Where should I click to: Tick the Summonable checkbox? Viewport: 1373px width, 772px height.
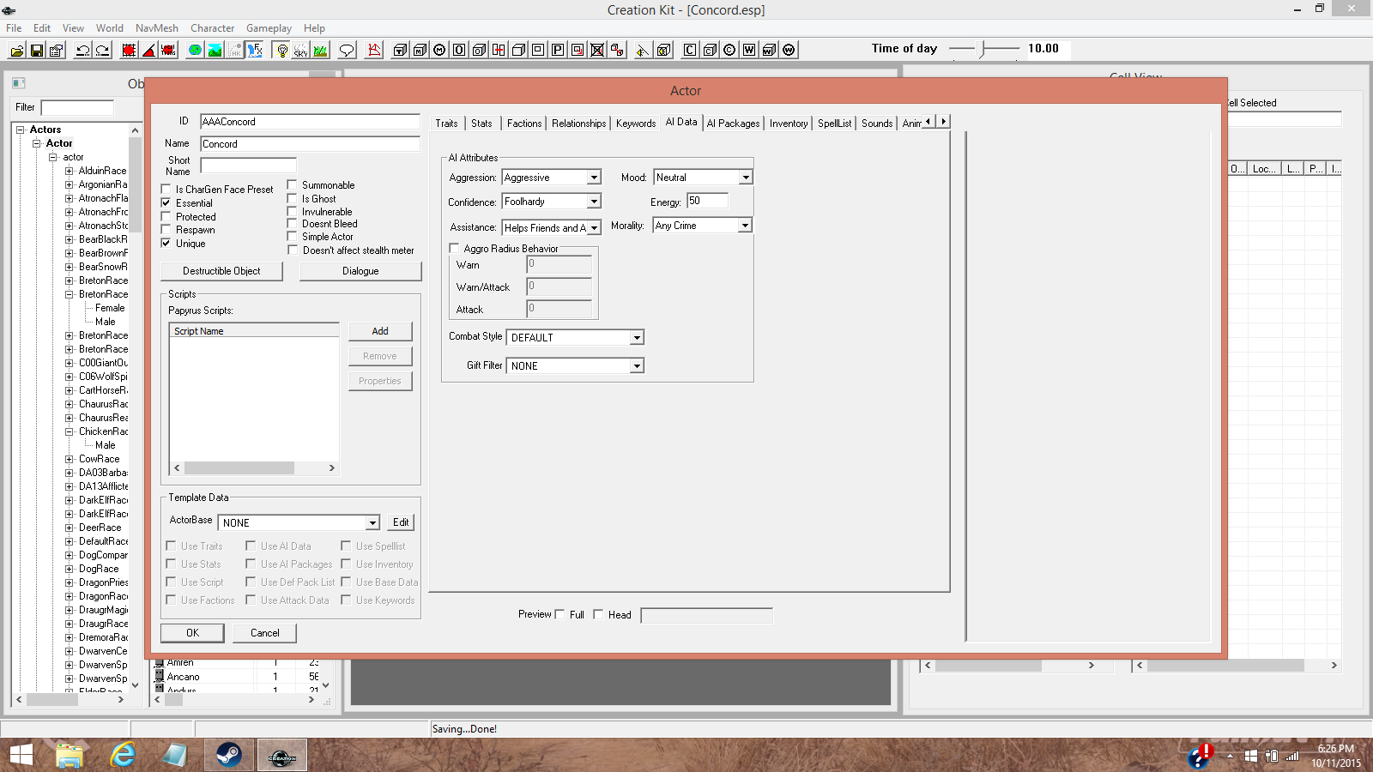(x=293, y=185)
